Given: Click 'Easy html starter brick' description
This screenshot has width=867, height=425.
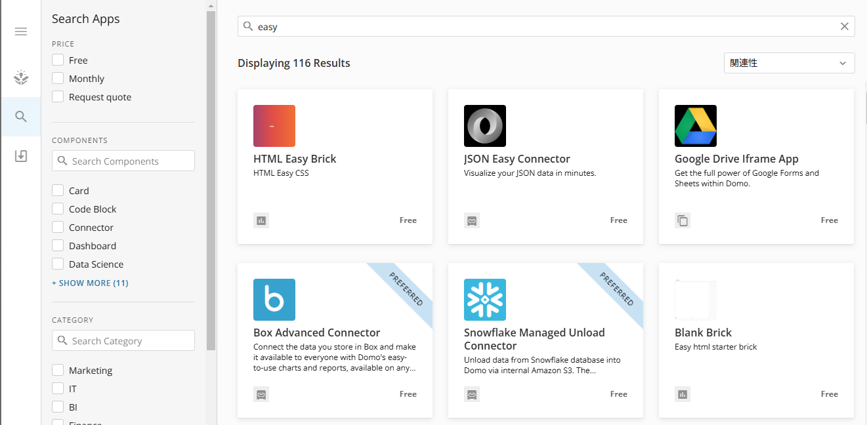Looking at the screenshot, I should pyautogui.click(x=716, y=347).
